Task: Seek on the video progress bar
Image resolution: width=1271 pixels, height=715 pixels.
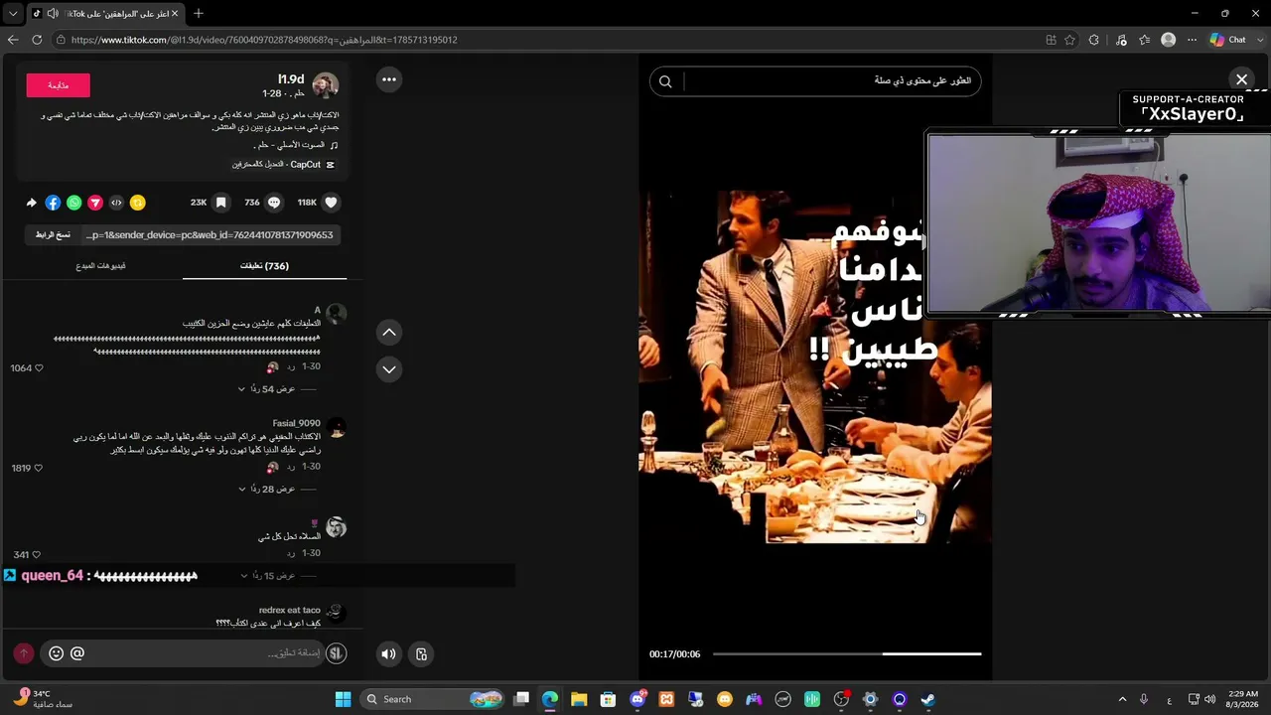Action: (847, 653)
